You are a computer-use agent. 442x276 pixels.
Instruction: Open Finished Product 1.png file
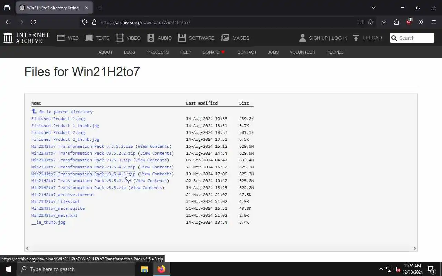point(58,119)
